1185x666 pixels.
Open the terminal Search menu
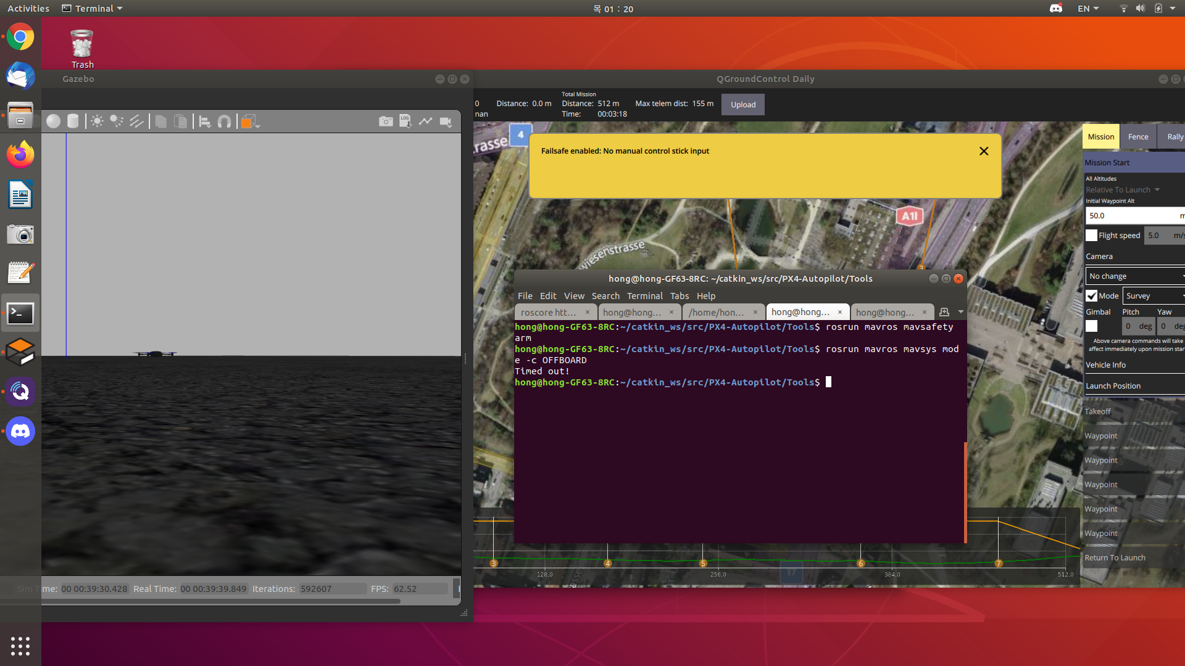[x=605, y=296]
